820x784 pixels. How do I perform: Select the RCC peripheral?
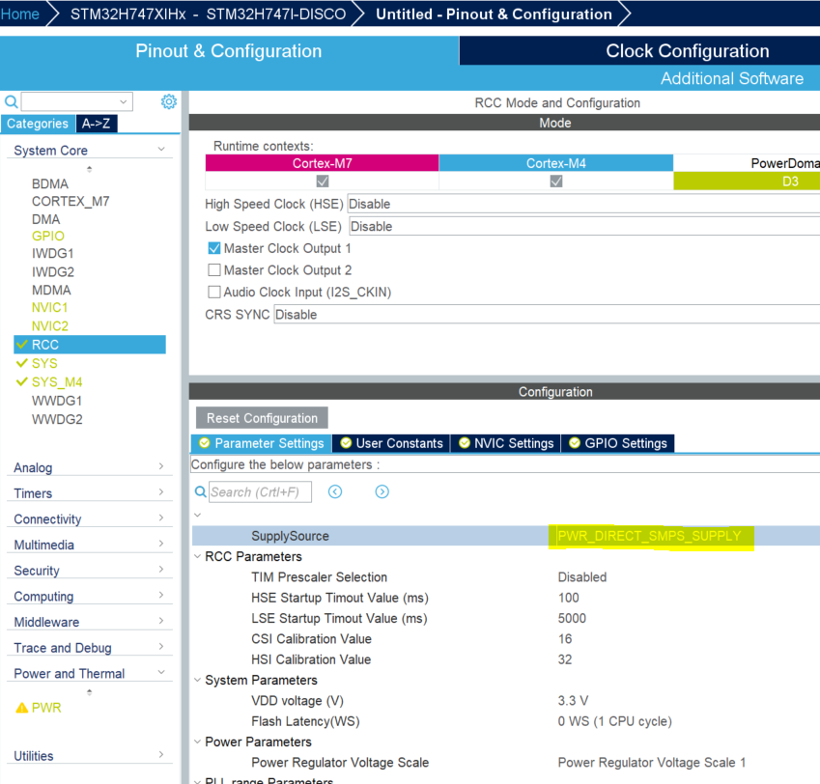[90, 345]
